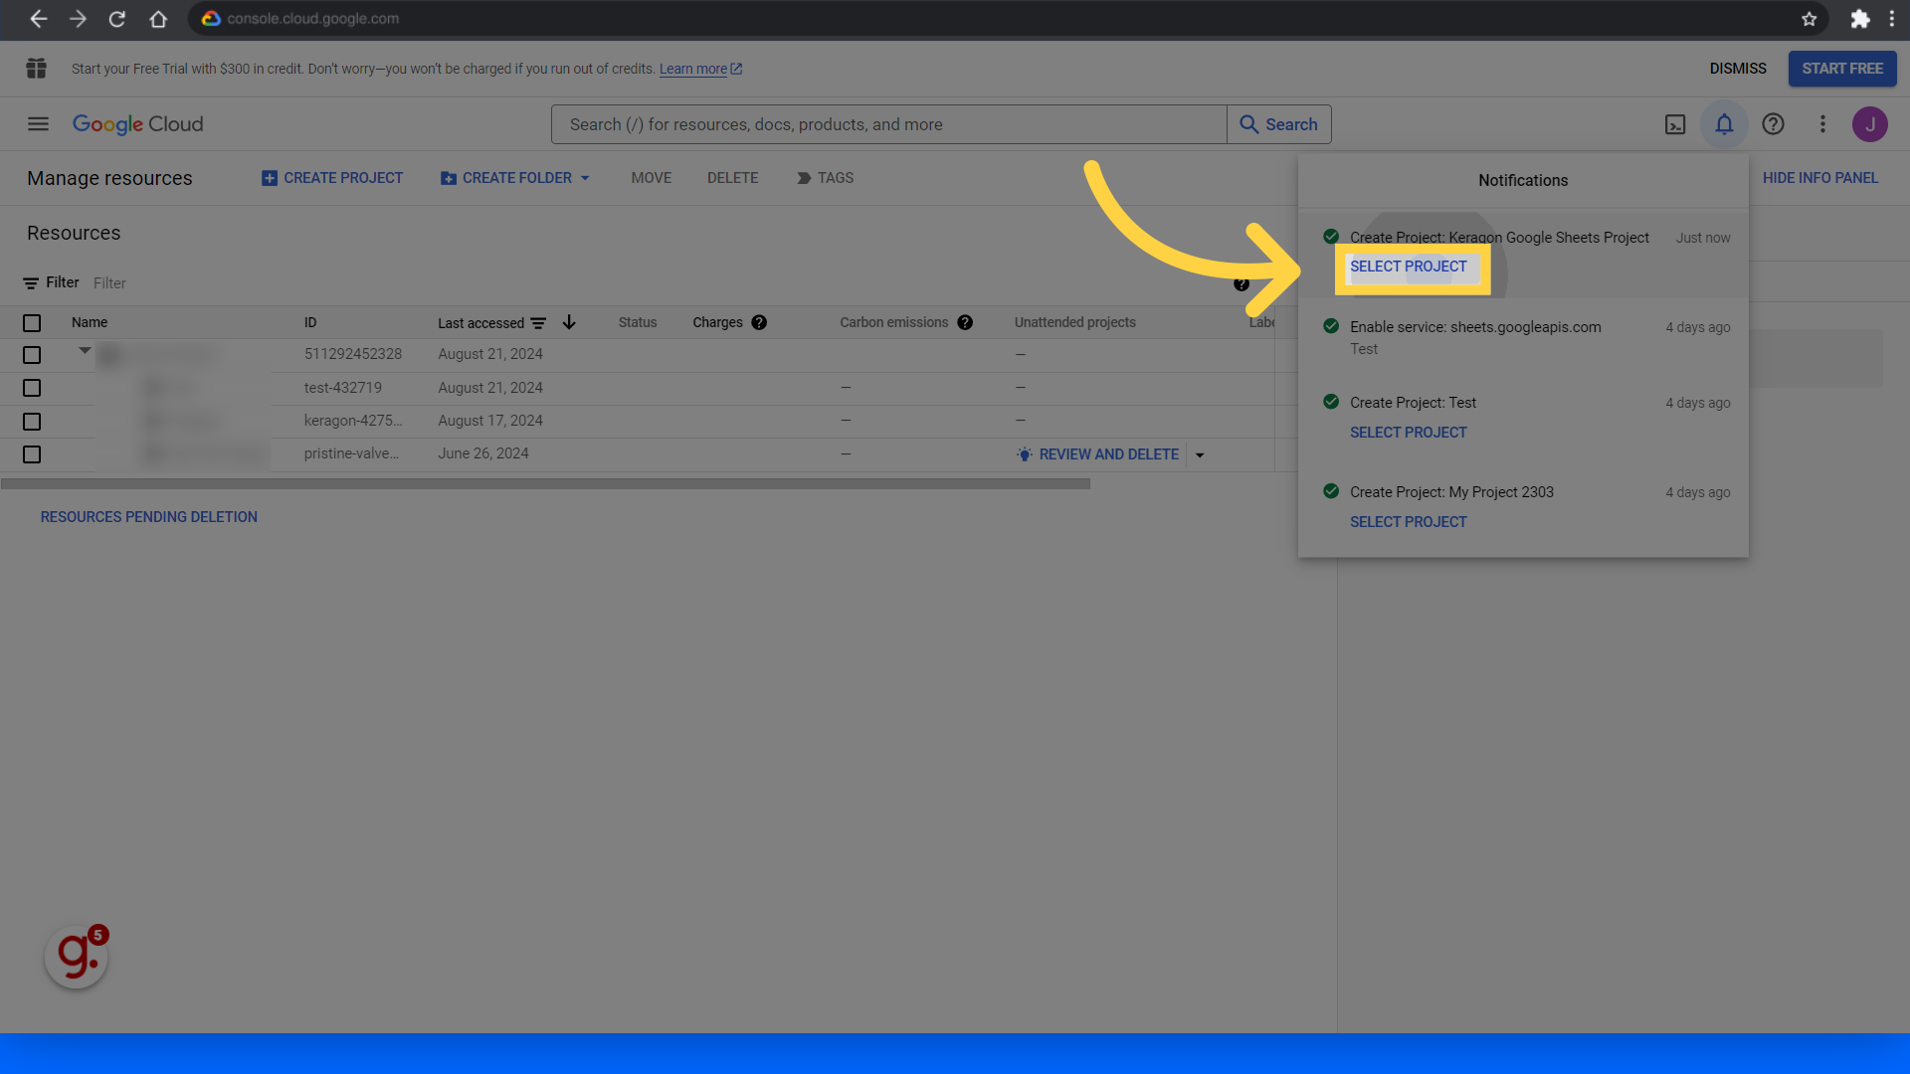Click the green check beside Create Project: Test
The image size is (1910, 1074).
pyautogui.click(x=1331, y=402)
